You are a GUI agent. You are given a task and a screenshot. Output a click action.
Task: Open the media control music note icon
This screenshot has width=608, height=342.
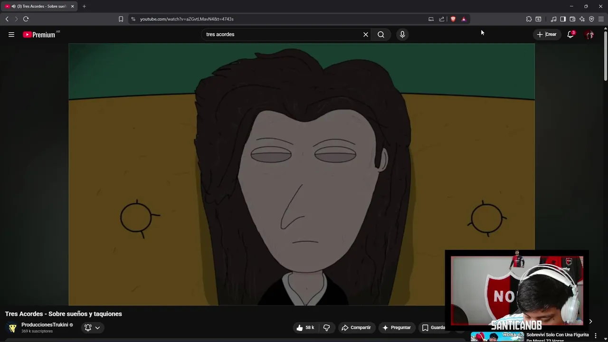click(553, 19)
